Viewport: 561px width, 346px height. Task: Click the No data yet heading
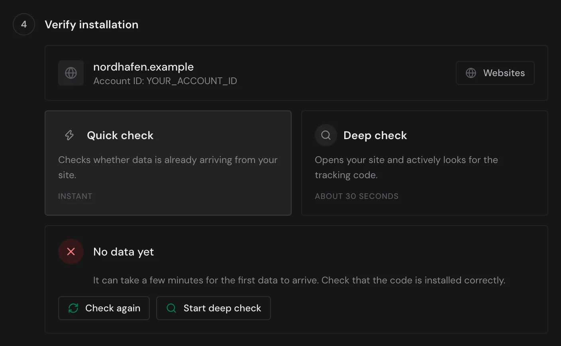pos(124,252)
